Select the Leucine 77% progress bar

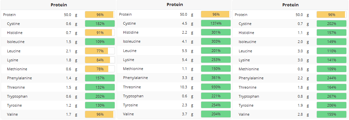(100, 51)
